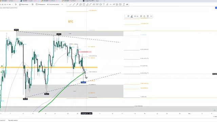Open drawing settings gear icon
Viewport: 217px width, 122px height.
pos(141,16)
